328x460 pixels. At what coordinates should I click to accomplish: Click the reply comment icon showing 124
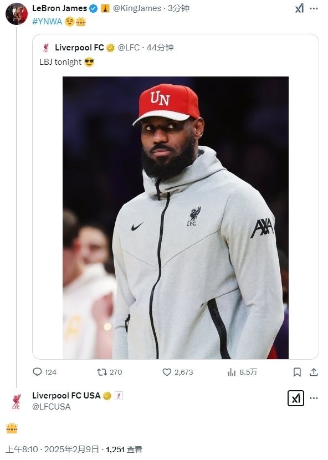[37, 372]
